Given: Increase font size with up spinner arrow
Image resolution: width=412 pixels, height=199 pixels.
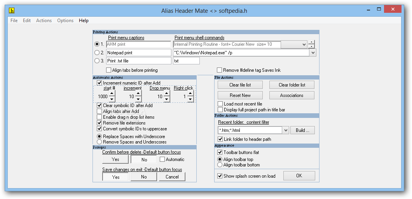Looking at the screenshot, I should tap(311, 42).
